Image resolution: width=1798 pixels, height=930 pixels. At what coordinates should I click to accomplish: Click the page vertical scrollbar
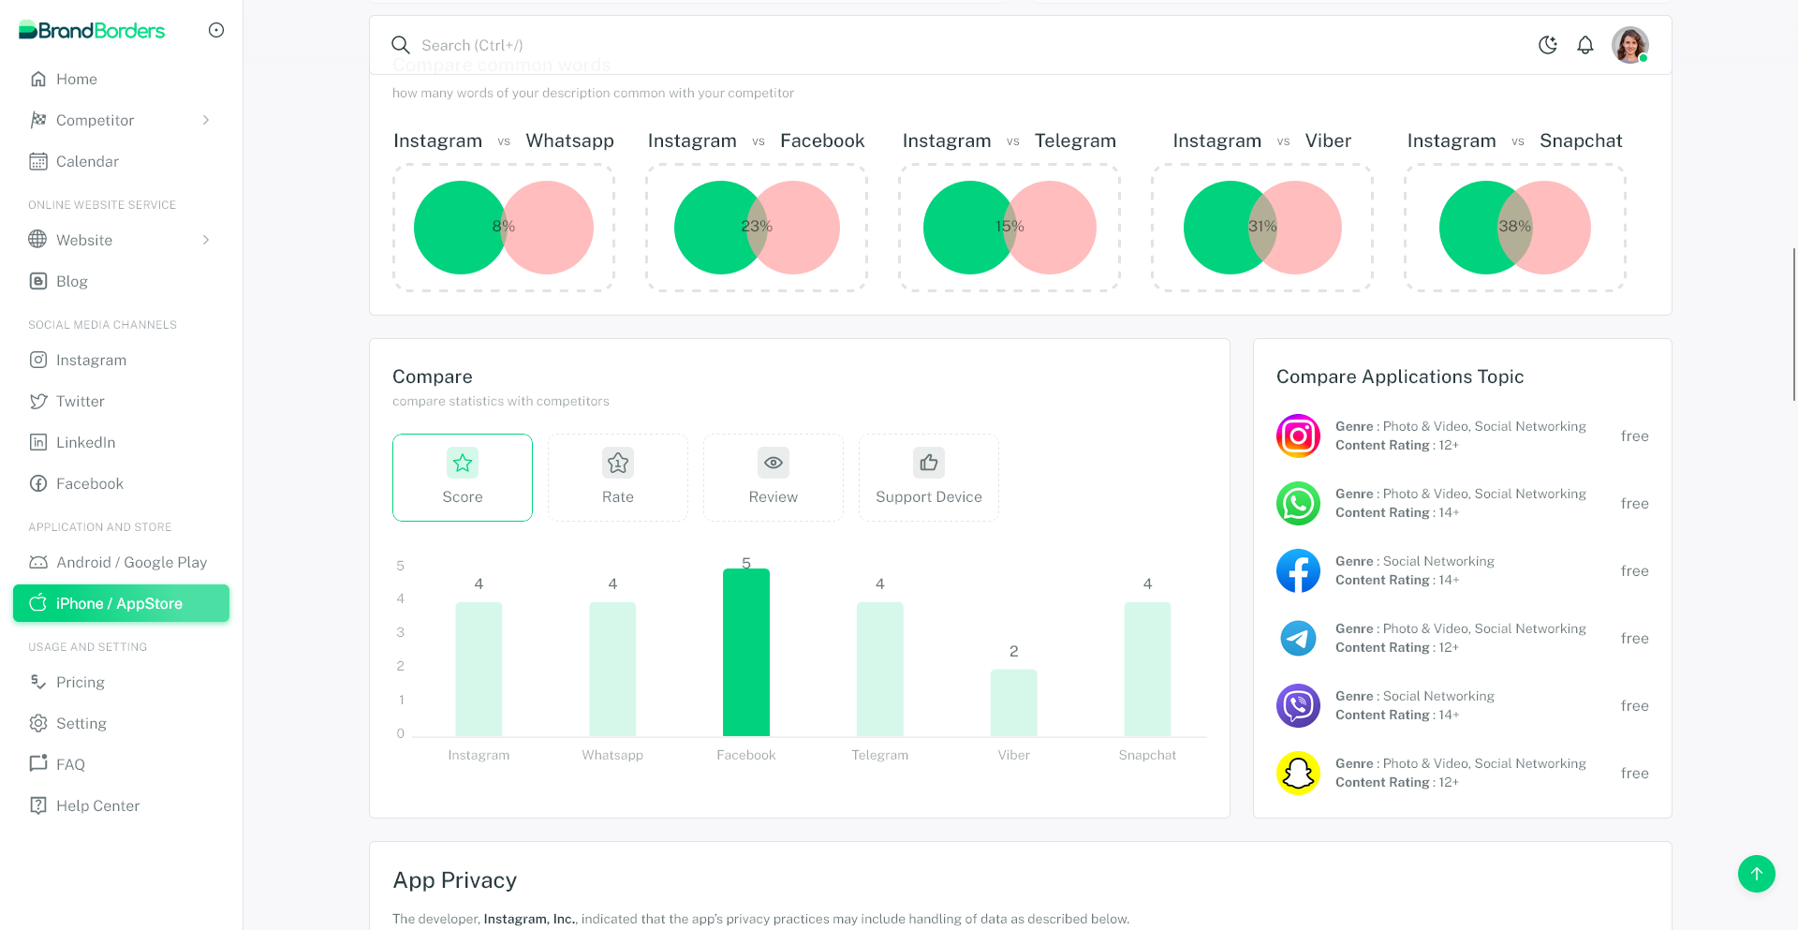click(1794, 324)
